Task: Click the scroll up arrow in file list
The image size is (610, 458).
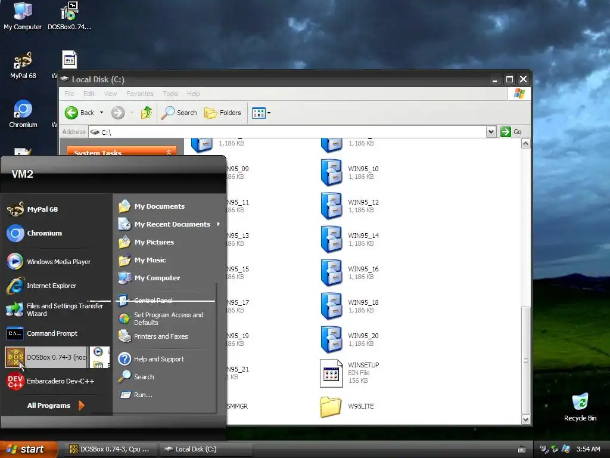Action: 525,144
